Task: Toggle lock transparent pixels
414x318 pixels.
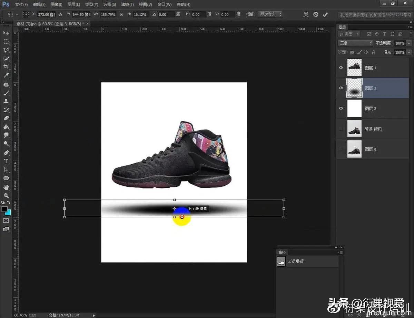Action: click(352, 52)
